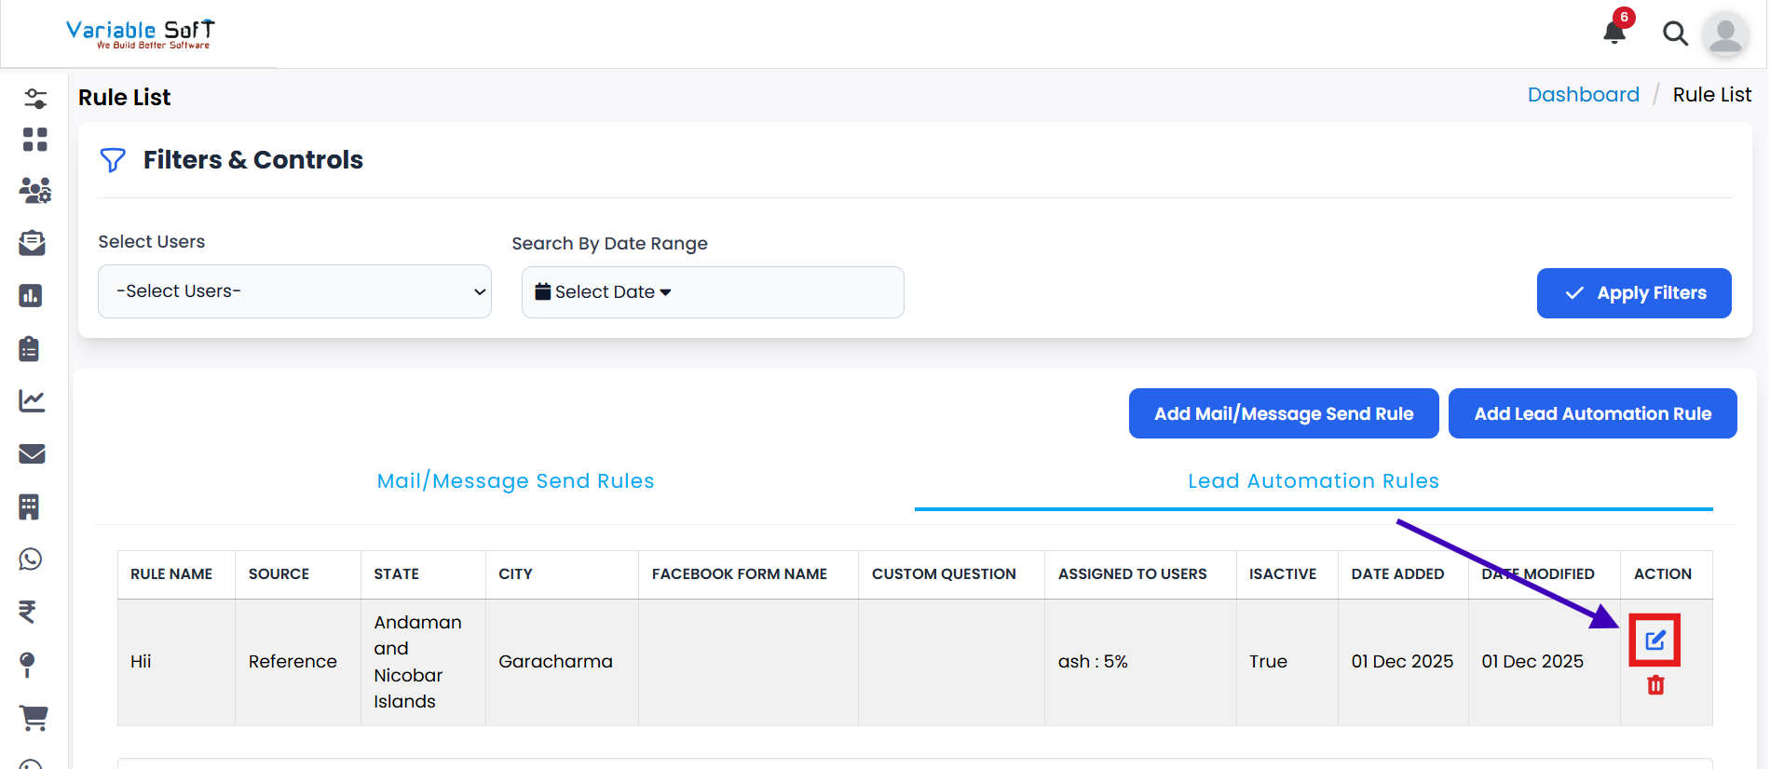The width and height of the screenshot is (1770, 769).
Task: Open the rupee payments sidebar icon
Action: 28,612
